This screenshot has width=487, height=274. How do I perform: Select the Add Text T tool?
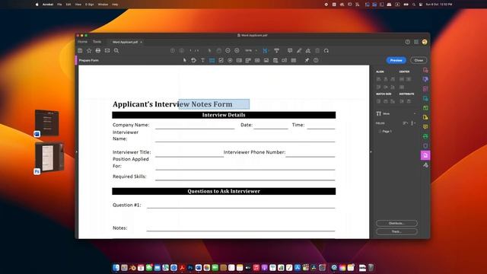[202, 60]
